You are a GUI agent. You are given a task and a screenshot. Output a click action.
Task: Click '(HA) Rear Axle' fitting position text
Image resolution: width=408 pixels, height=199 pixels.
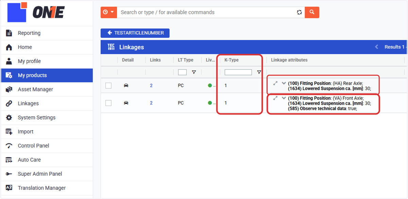pyautogui.click(x=347, y=83)
